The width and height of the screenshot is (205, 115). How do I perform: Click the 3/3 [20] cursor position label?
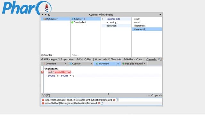tap(46, 96)
